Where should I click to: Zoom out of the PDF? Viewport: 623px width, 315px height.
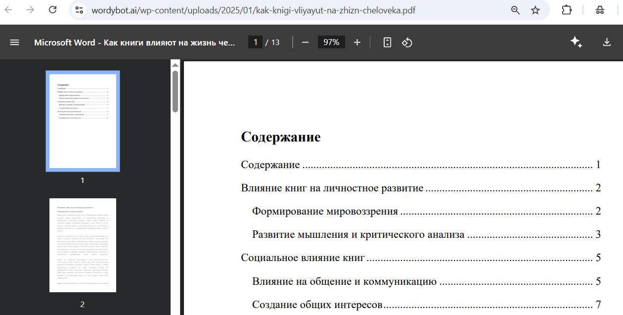pos(305,43)
